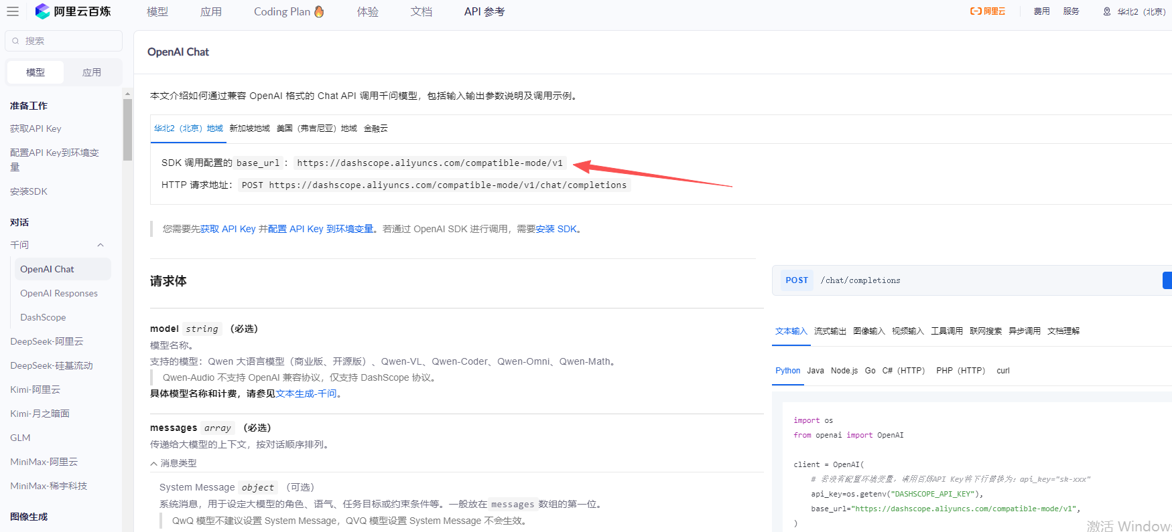Open the API 参考 navigation item
Image resolution: width=1172 pixels, height=532 pixels.
484,11
